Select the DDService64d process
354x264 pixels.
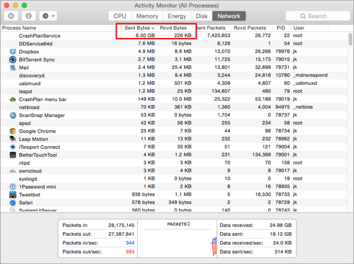(x=35, y=44)
